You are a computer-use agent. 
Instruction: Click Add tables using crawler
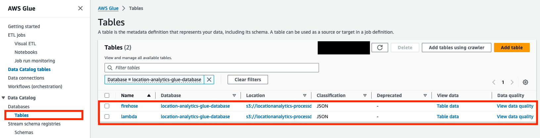(456, 48)
